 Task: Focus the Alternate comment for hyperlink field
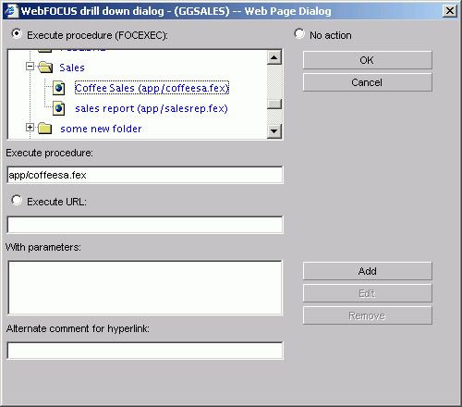coord(145,351)
